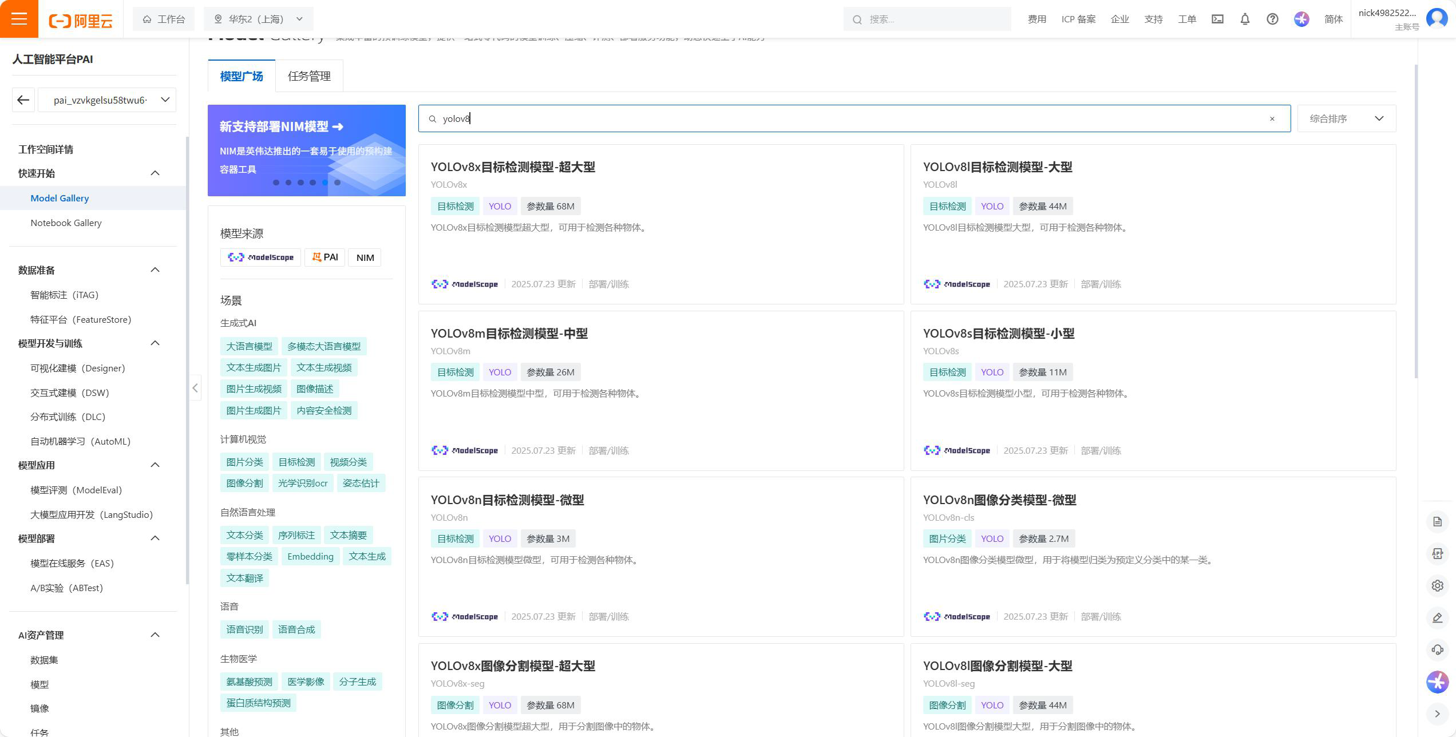
Task: Open the 数据集 sidebar item
Action: (x=44, y=660)
